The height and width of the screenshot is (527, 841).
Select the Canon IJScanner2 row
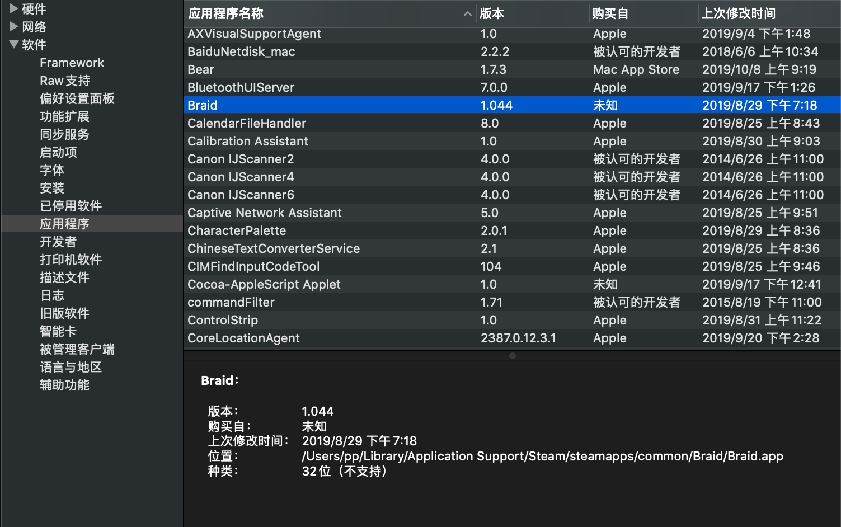point(512,159)
